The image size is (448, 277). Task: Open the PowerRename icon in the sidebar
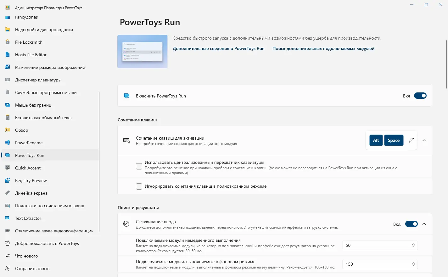(8, 143)
